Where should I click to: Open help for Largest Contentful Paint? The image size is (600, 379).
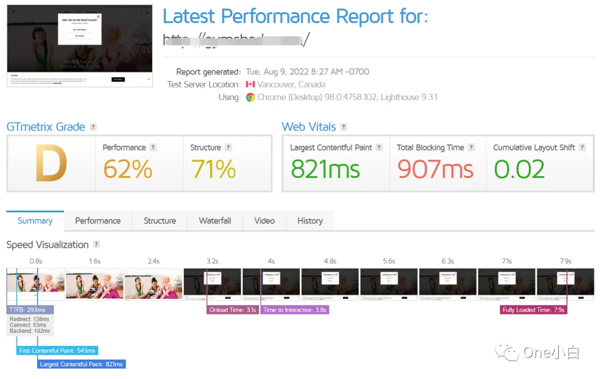point(379,147)
